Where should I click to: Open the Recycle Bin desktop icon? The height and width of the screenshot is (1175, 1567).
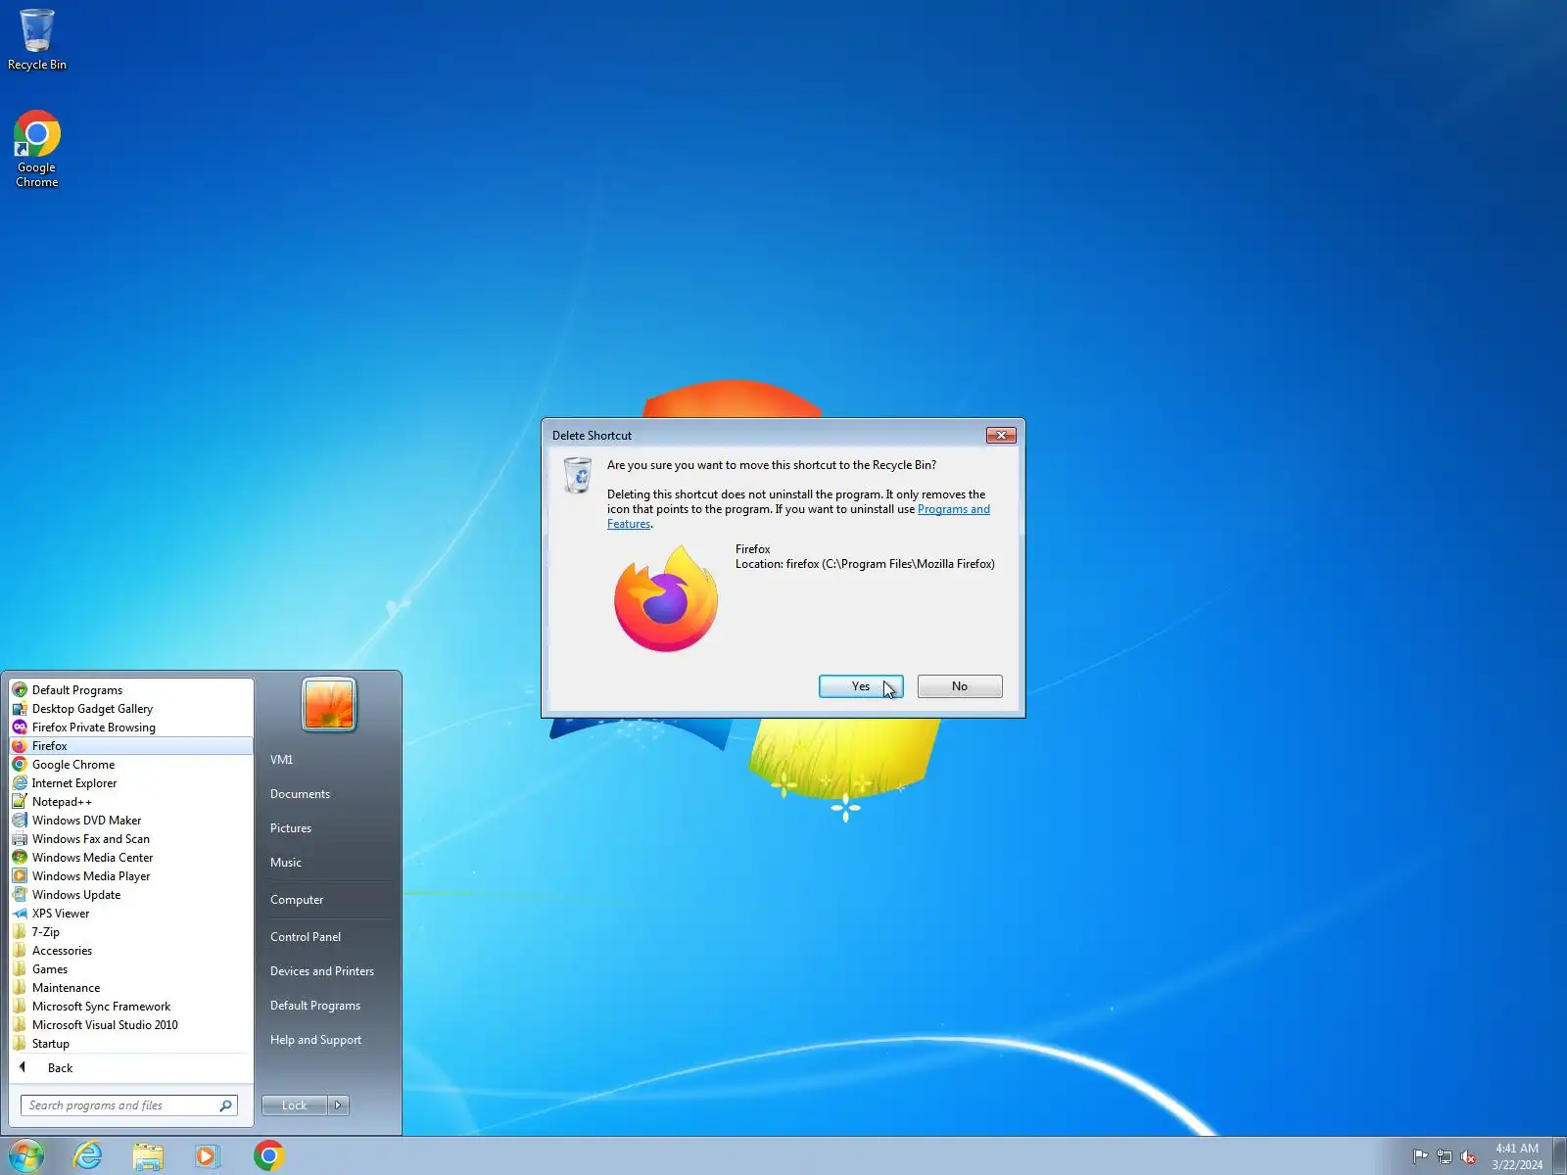click(x=37, y=39)
